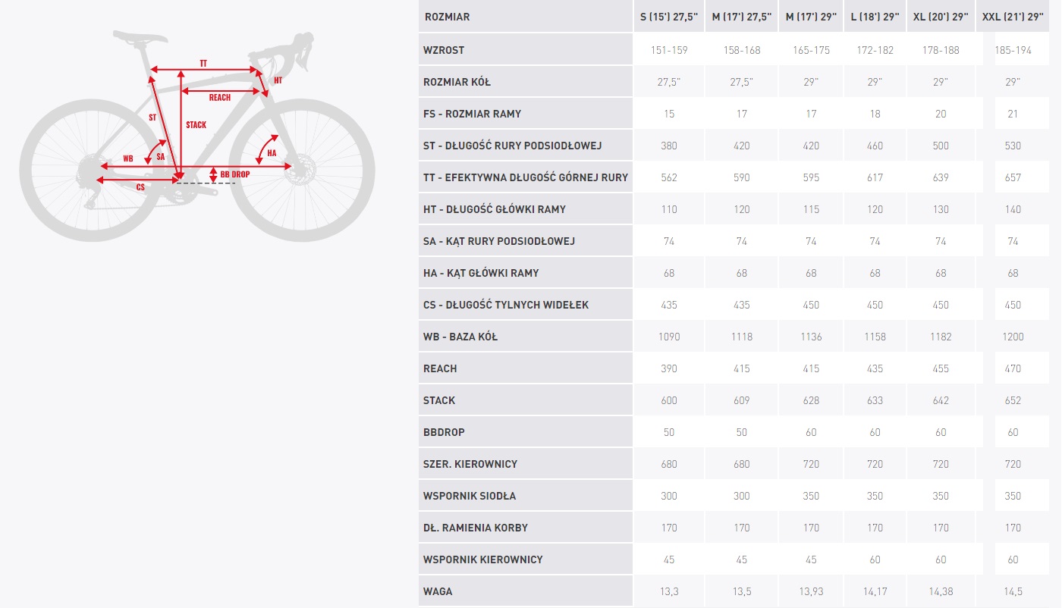Viewport: 1062px width, 608px height.
Task: Click the WAGA row label
Action: pyautogui.click(x=438, y=591)
